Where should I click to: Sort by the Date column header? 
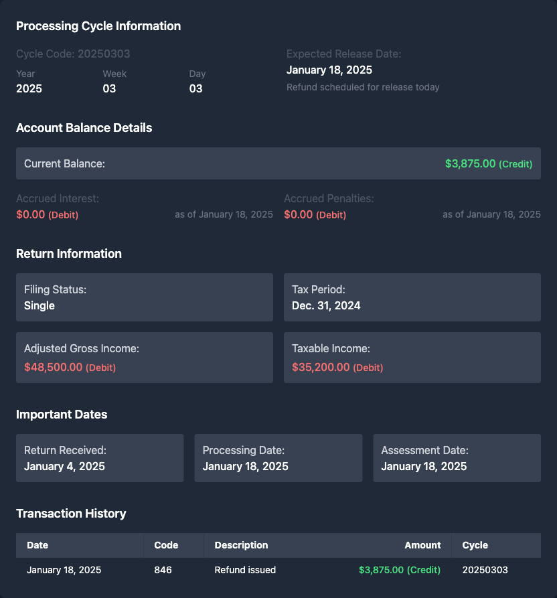[x=37, y=545]
